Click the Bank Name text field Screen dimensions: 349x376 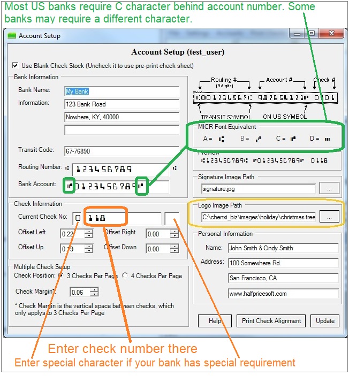[122, 91]
